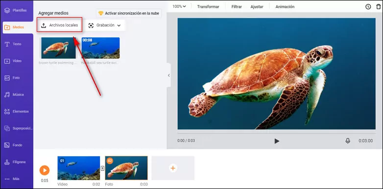The width and height of the screenshot is (383, 189).
Task: Select the brown turtle image thumbnail
Action: click(58, 48)
